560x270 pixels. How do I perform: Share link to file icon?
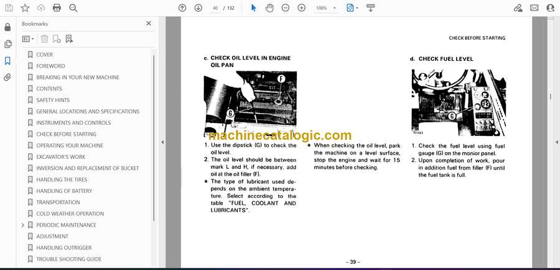tap(518, 8)
